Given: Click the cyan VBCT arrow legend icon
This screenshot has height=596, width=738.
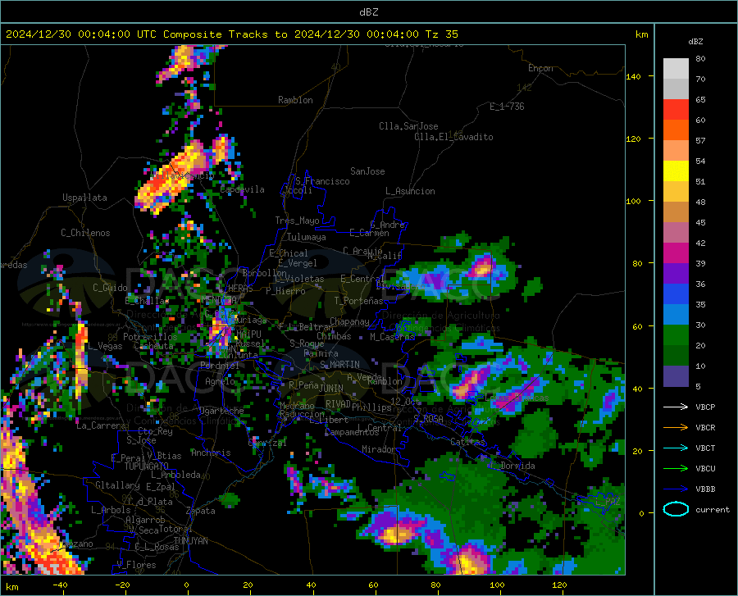Looking at the screenshot, I should (x=676, y=448).
